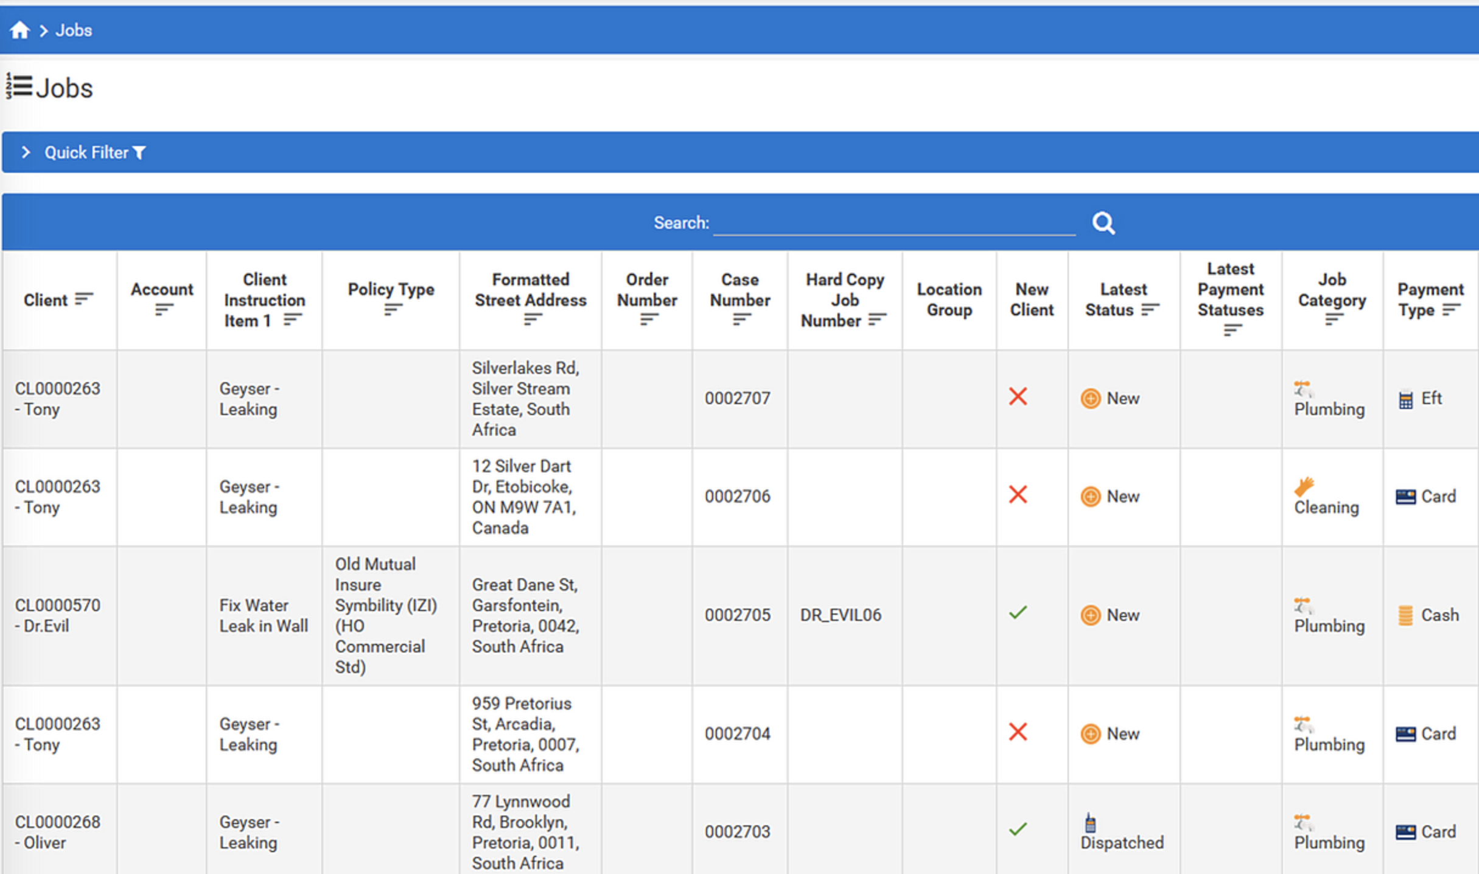Sort by the Client column
The width and height of the screenshot is (1479, 874).
coord(83,299)
